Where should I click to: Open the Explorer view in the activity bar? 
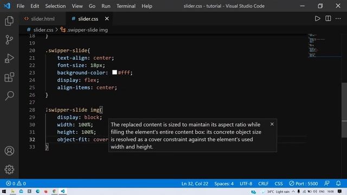coord(9,21)
